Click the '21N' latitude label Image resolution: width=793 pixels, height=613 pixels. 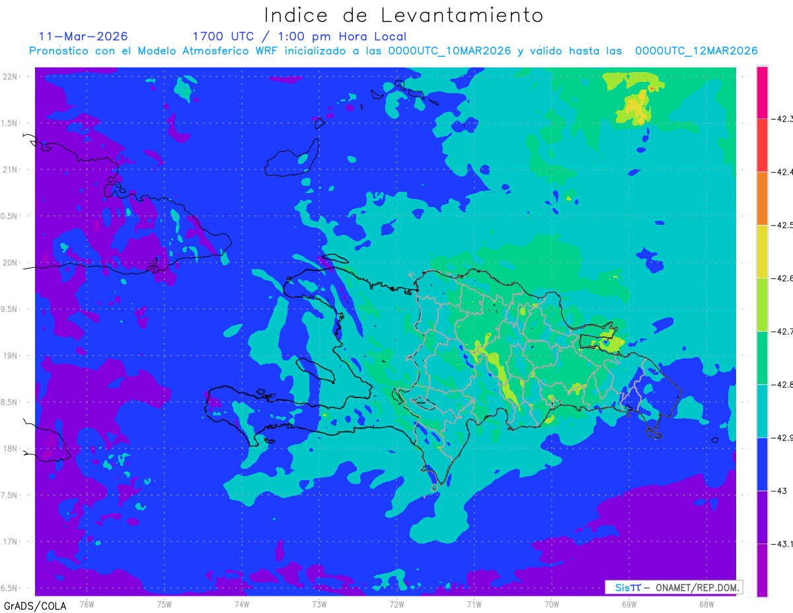(x=11, y=169)
